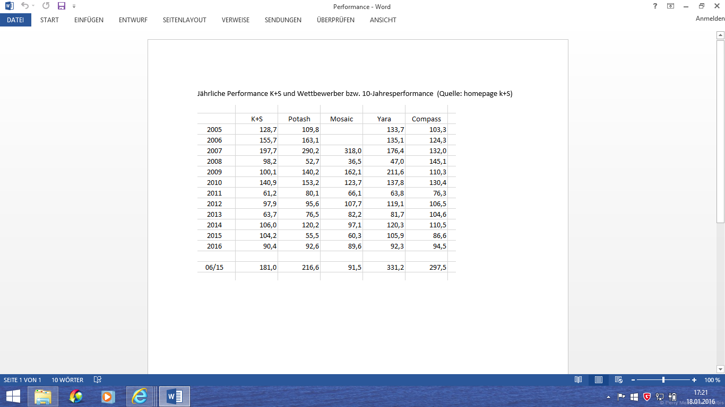Switch to the SEITENLAYOUT ribbon tab
This screenshot has height=407, width=725.
[x=184, y=20]
